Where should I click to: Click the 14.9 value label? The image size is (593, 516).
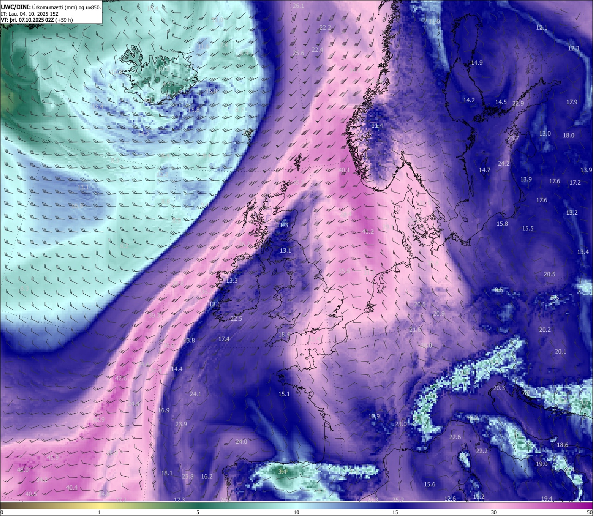(x=477, y=63)
